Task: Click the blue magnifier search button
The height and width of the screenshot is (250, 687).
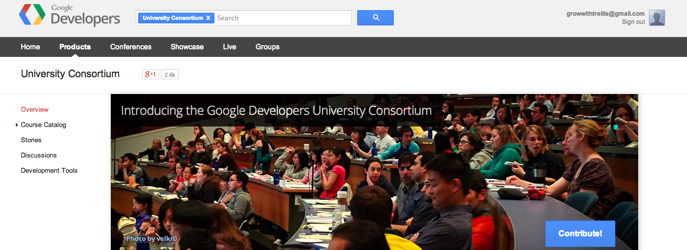Action: pyautogui.click(x=376, y=18)
